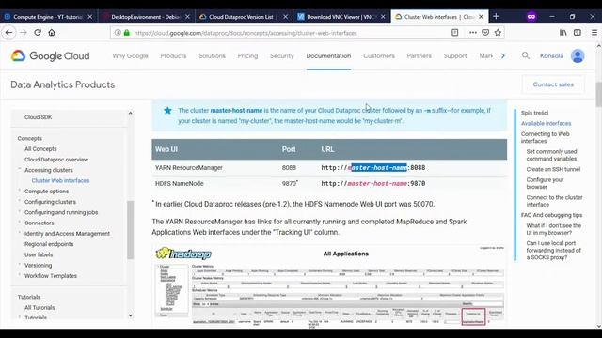The height and width of the screenshot is (338, 602).
Task: Open Cloud SDK in left sidebar
Action: click(x=38, y=117)
